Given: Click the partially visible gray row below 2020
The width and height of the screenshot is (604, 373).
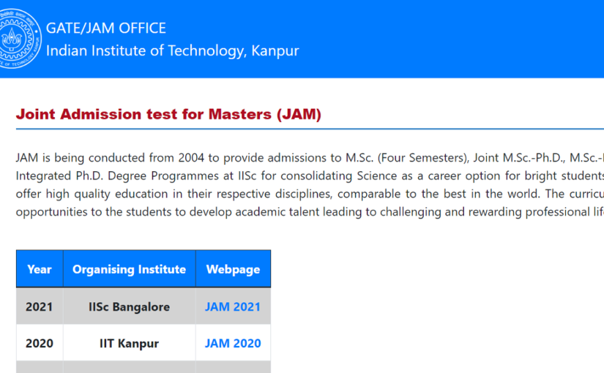Looking at the screenshot, I should [x=143, y=367].
